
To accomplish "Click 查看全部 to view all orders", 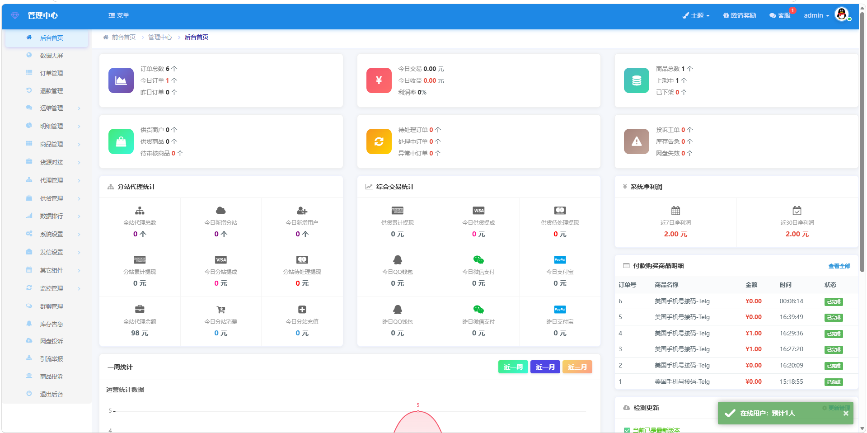I will (839, 266).
